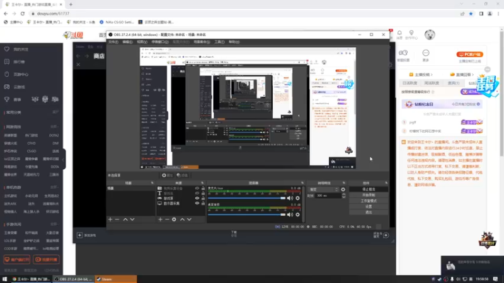This screenshot has height=283, width=504.
Task: Open the 工具 menu in OBS
Action: click(219, 42)
